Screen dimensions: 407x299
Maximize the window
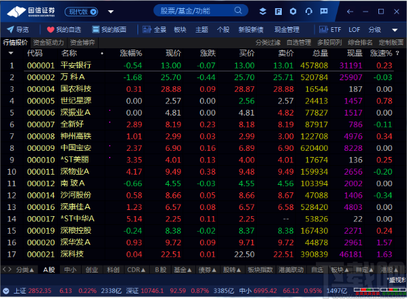pos(380,12)
